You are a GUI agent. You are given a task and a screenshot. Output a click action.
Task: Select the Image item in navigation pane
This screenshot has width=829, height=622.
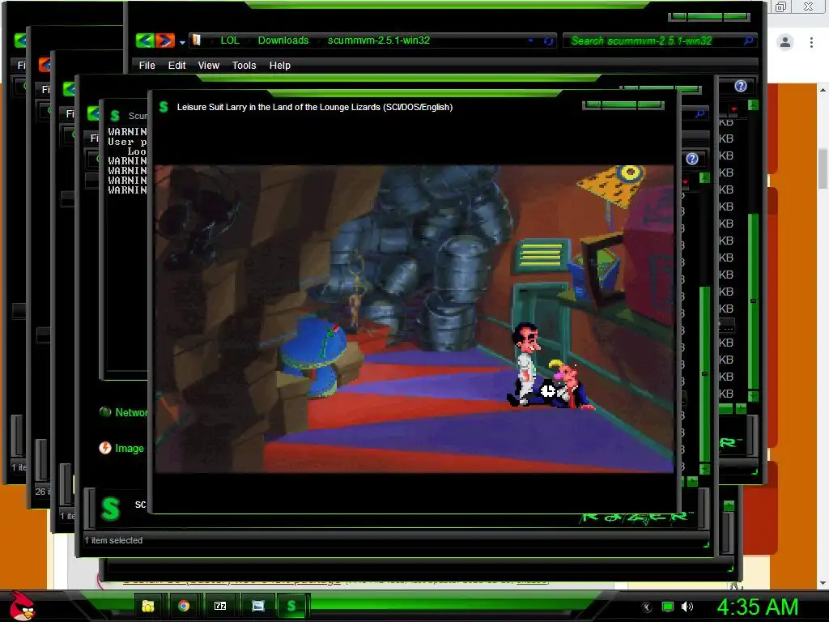121,448
